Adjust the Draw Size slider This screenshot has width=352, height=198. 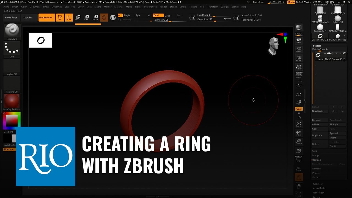tap(215, 20)
